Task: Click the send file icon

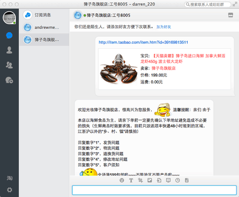Action: coord(159,180)
